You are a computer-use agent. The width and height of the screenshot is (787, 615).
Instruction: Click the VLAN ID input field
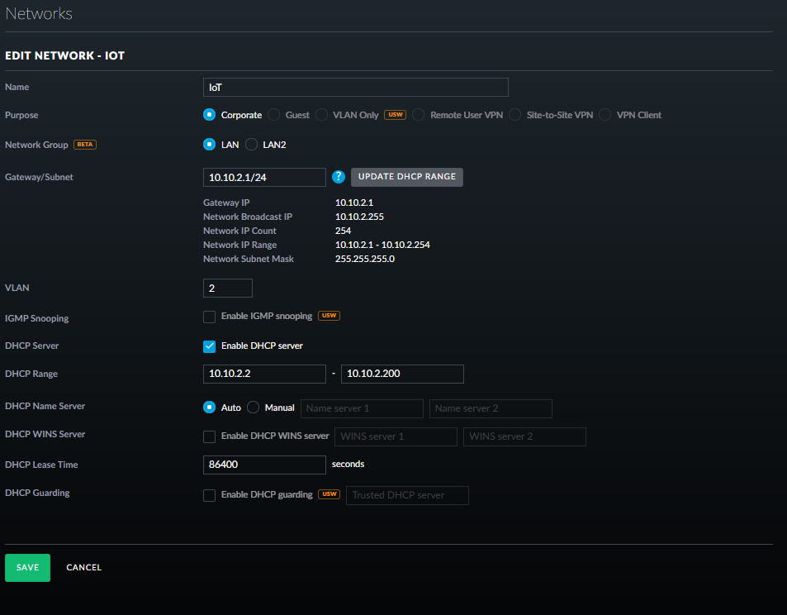coord(227,288)
